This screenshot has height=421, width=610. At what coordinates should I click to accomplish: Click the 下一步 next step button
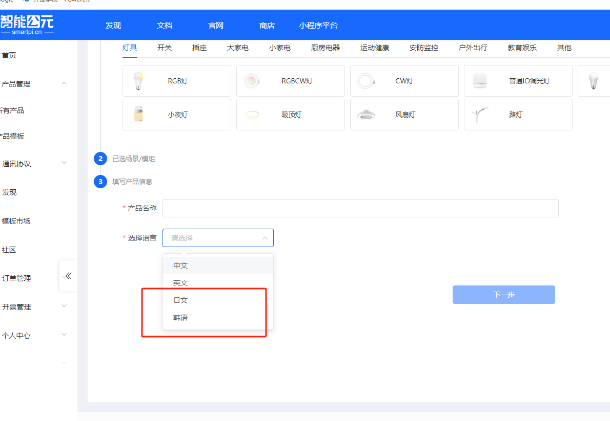click(x=503, y=294)
